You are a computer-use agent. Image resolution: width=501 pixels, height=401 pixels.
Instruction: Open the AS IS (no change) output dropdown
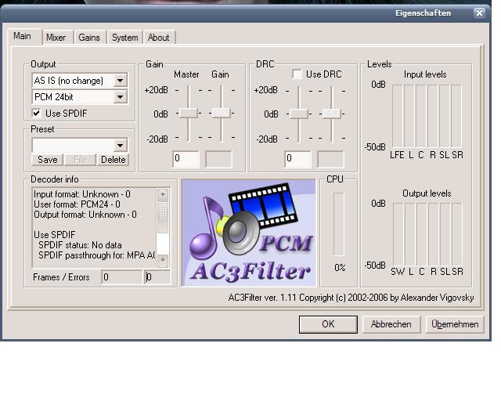[120, 81]
